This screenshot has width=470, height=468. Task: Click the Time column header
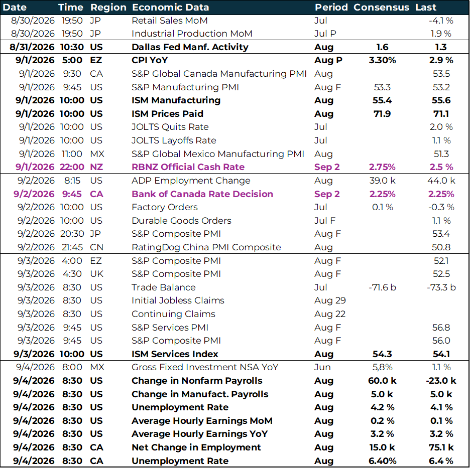click(71, 7)
